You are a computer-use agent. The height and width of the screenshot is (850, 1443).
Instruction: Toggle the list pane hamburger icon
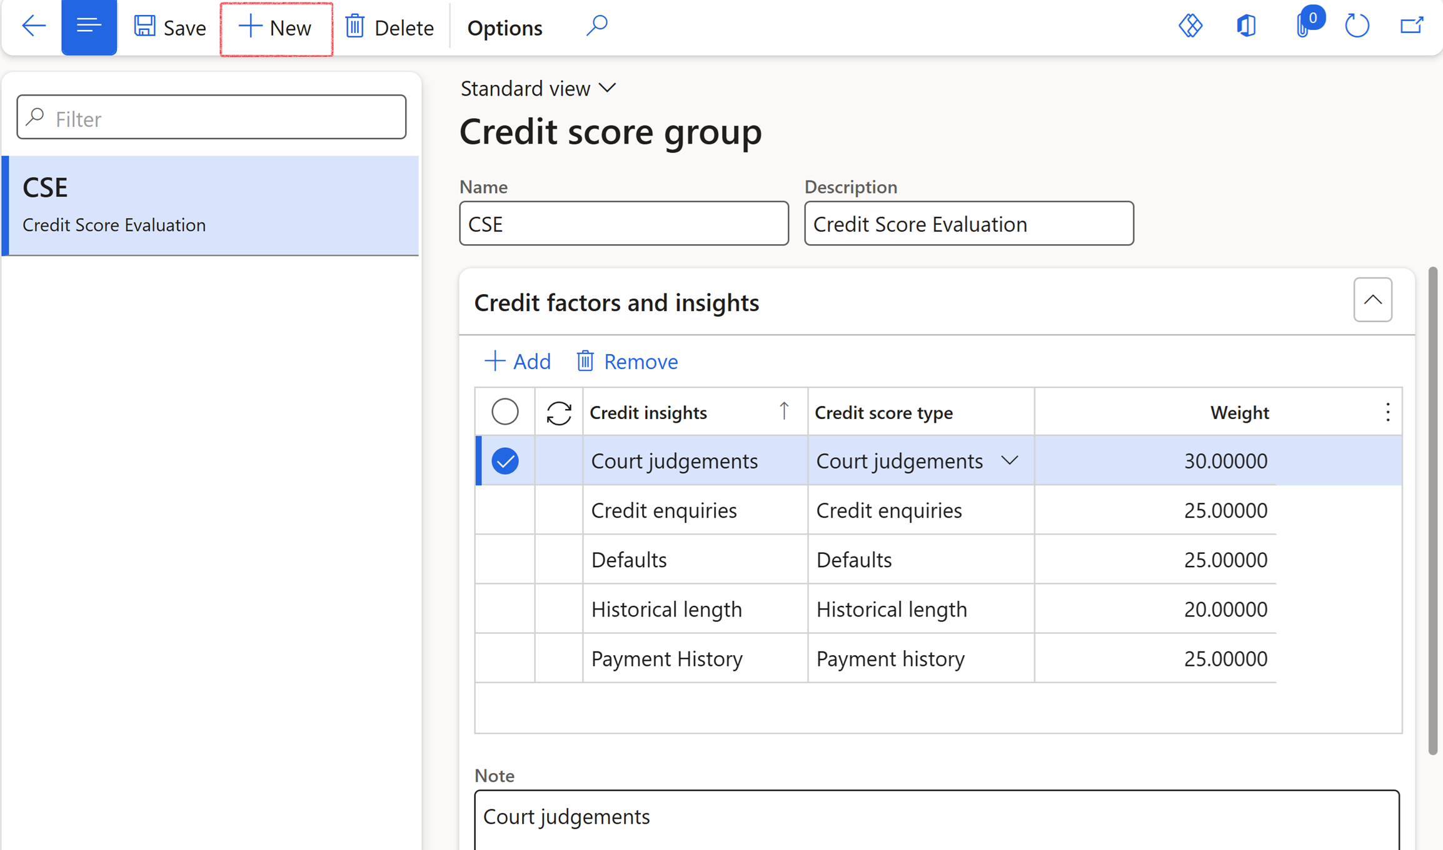pyautogui.click(x=89, y=26)
